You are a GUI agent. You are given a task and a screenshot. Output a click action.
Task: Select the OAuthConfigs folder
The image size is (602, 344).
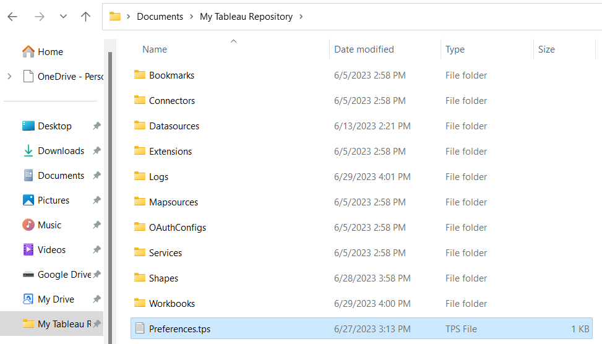[361, 227]
